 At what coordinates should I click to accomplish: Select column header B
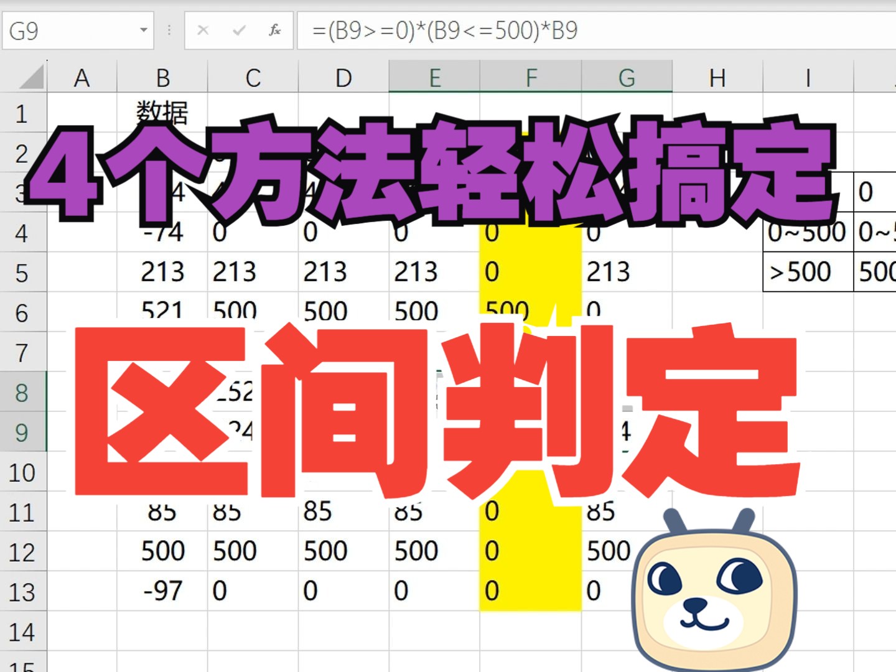pos(163,77)
